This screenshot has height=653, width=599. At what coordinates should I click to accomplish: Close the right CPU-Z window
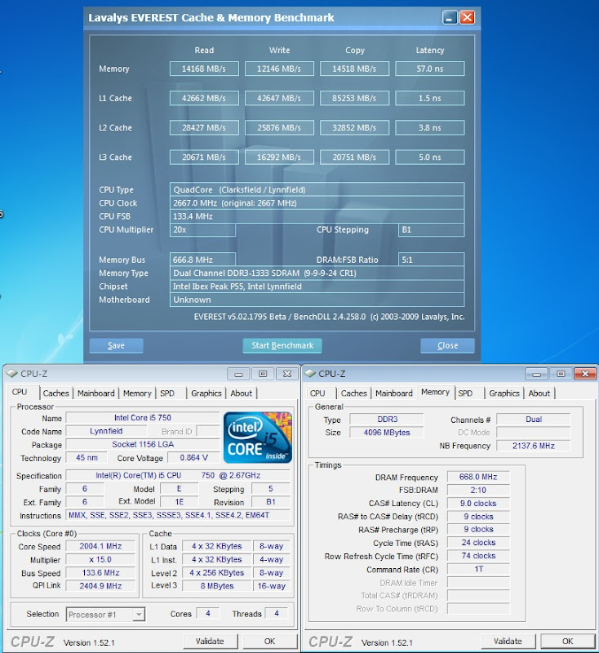585,374
